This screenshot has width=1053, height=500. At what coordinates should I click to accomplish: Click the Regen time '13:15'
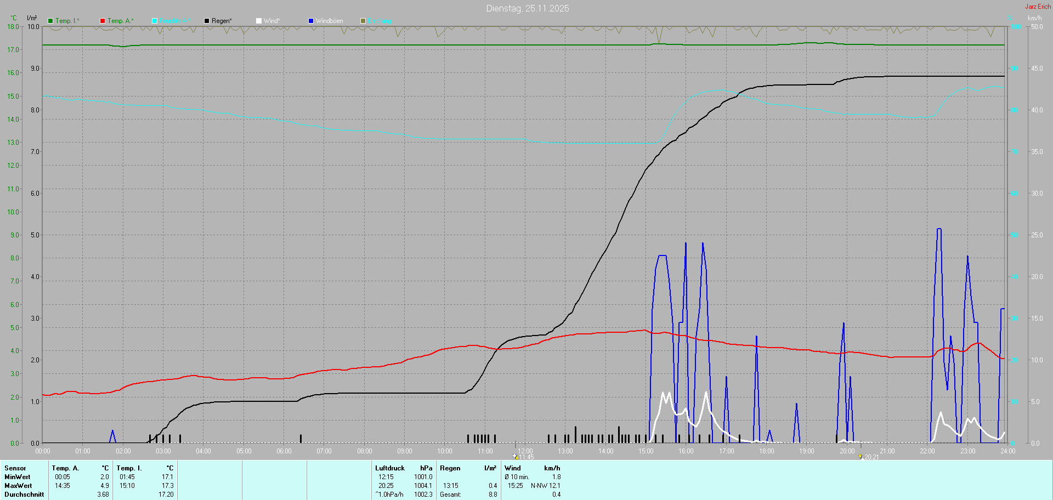(x=451, y=486)
